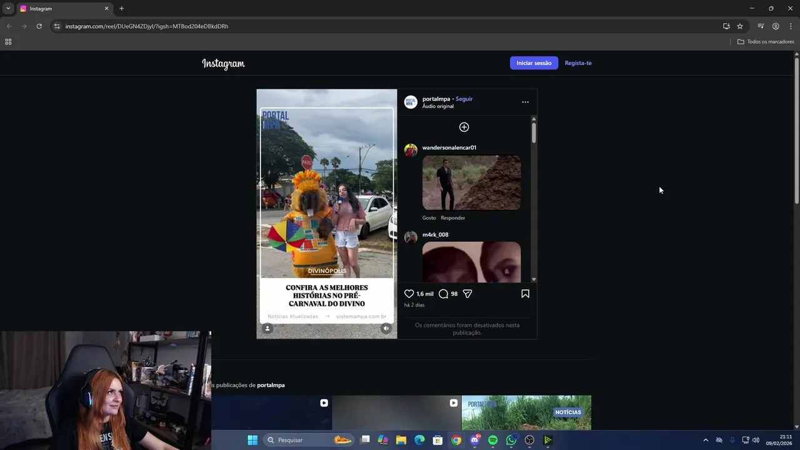
Task: Open the apps grid in bookmarks bar
Action: point(8,42)
